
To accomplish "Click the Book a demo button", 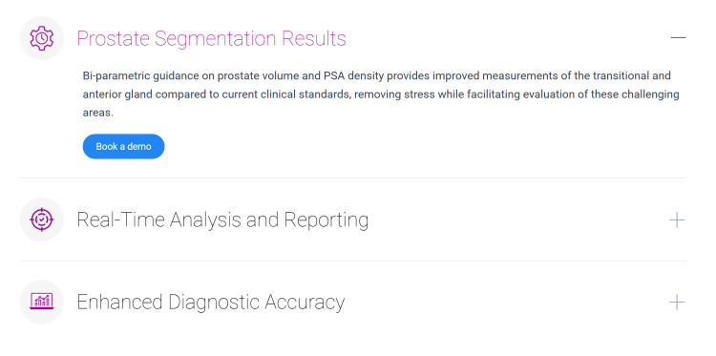I will [123, 147].
